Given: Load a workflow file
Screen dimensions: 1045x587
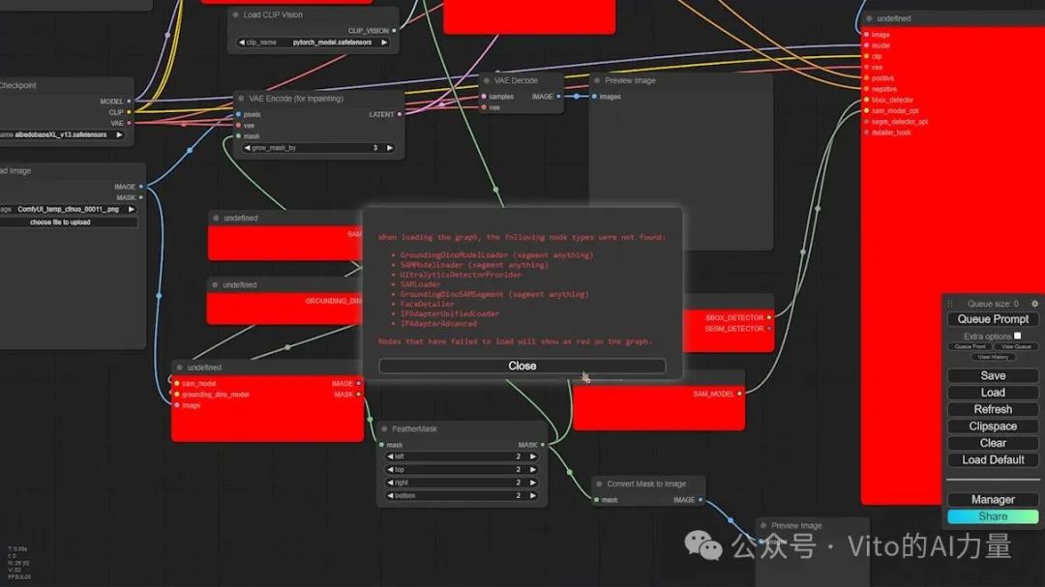Looking at the screenshot, I should (x=993, y=393).
